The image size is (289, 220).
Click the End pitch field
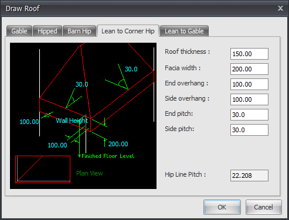tap(249, 115)
